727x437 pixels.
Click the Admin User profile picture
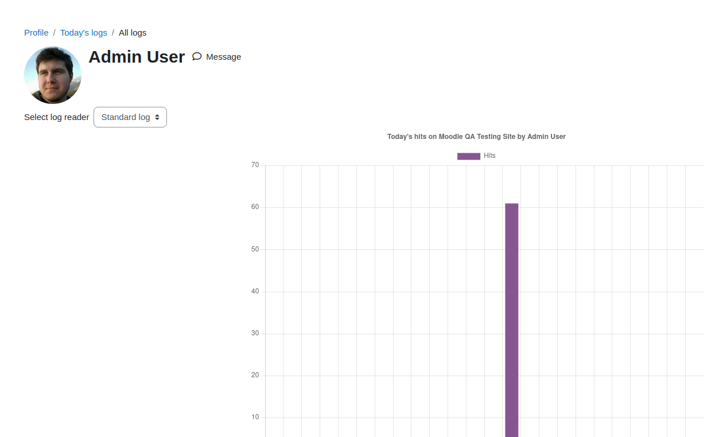coord(53,75)
